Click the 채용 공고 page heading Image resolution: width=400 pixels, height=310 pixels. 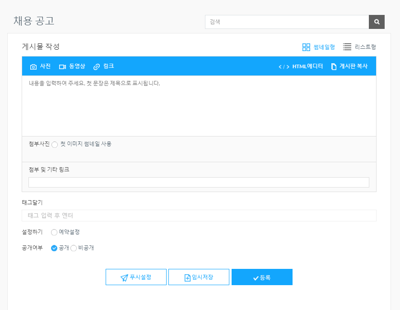click(34, 21)
